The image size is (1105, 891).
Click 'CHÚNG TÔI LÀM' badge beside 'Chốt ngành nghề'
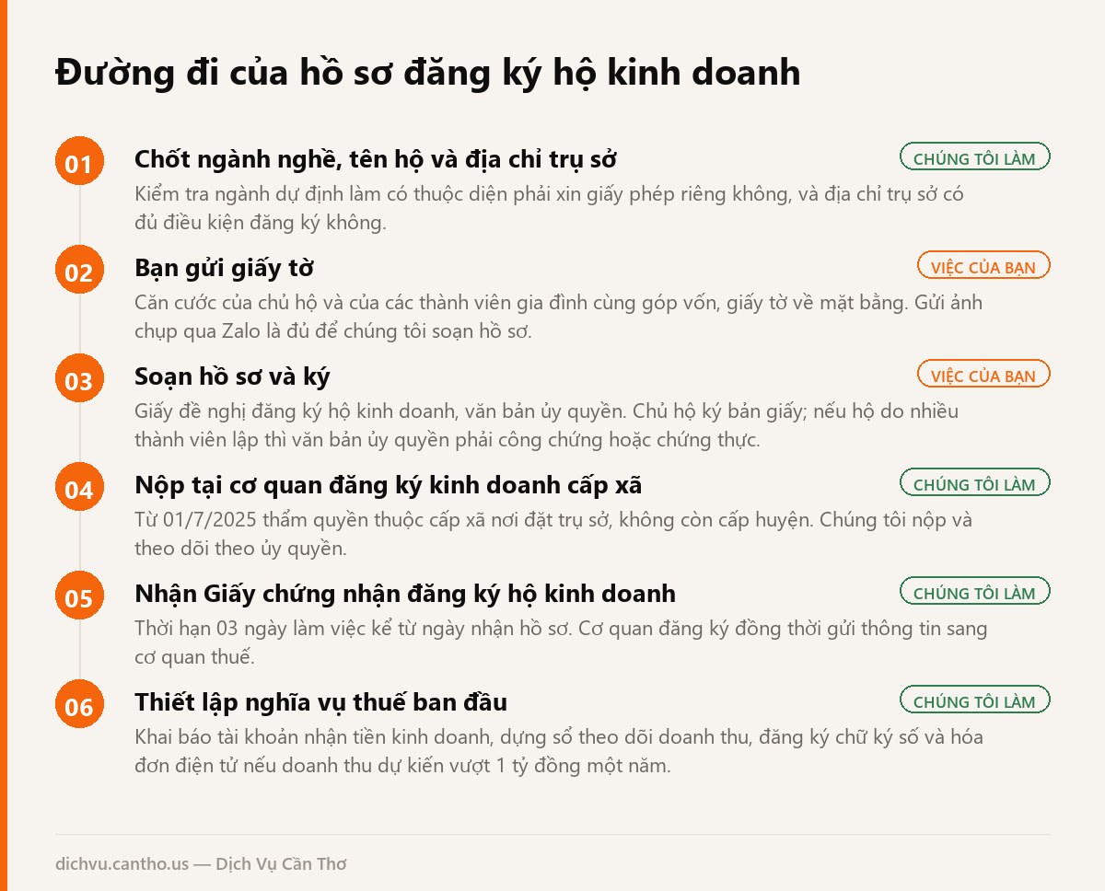pos(975,157)
